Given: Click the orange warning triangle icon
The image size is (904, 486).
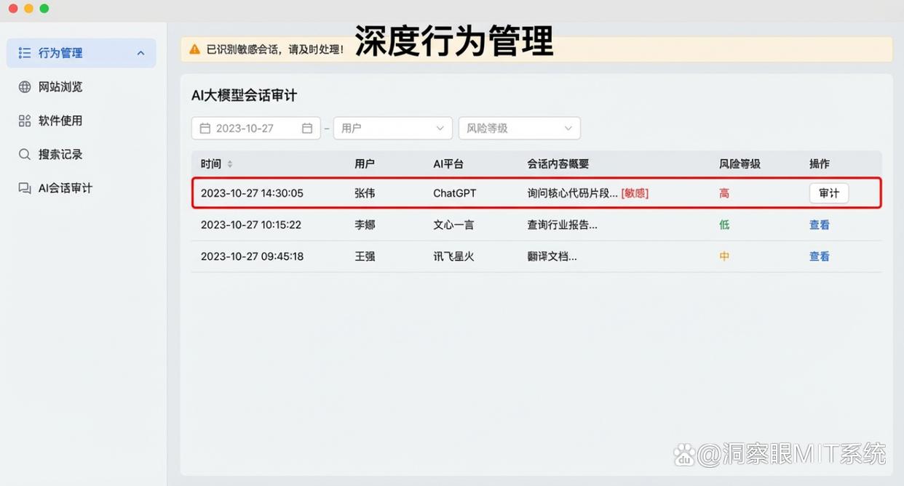Looking at the screenshot, I should click(194, 49).
